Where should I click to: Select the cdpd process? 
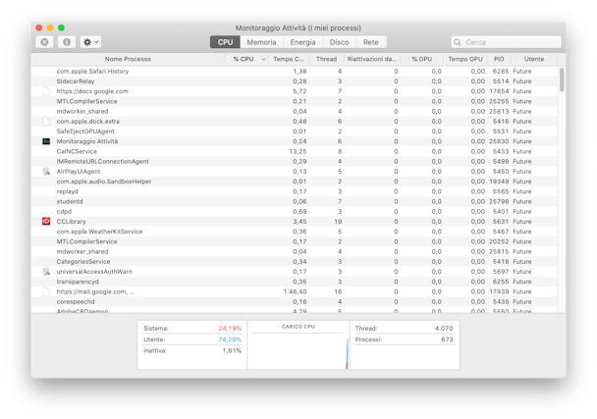(x=295, y=212)
